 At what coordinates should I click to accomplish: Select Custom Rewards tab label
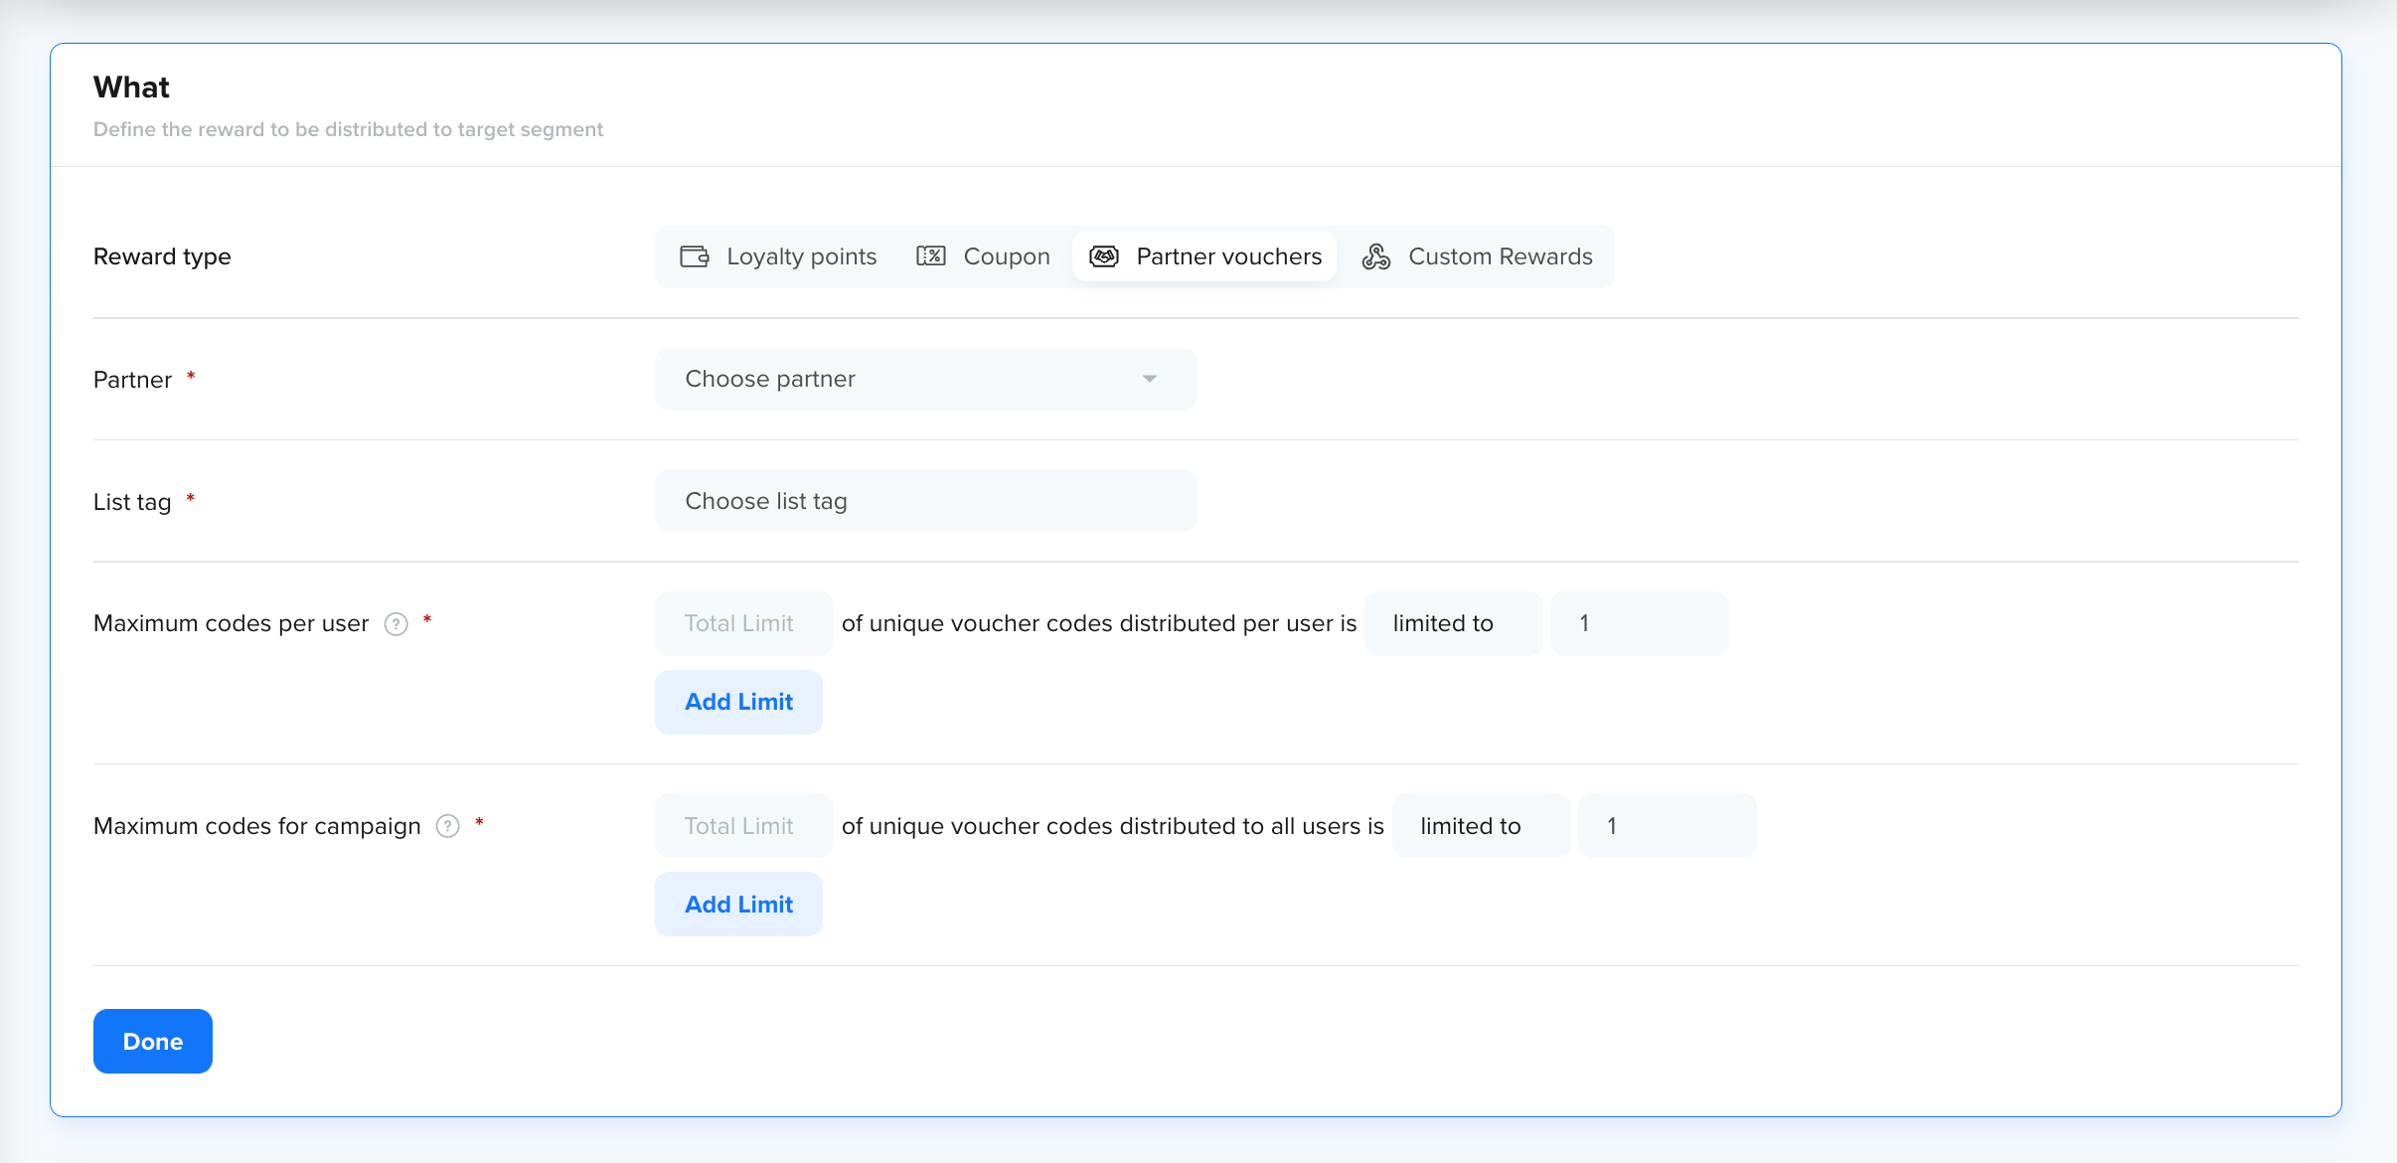click(1500, 256)
